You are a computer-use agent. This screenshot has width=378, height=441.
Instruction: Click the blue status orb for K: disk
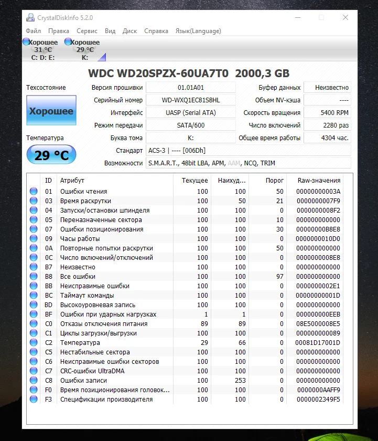[68, 41]
